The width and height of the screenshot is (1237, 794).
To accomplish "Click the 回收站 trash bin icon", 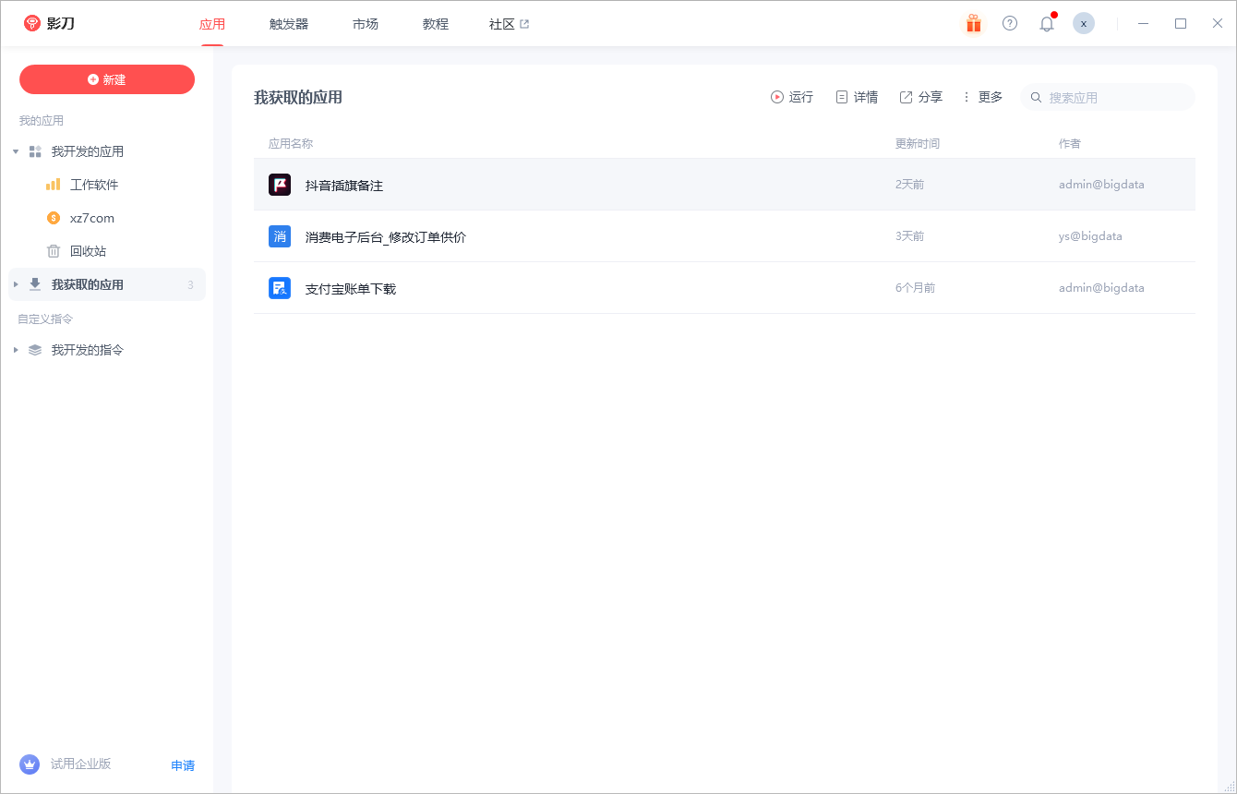I will [54, 251].
